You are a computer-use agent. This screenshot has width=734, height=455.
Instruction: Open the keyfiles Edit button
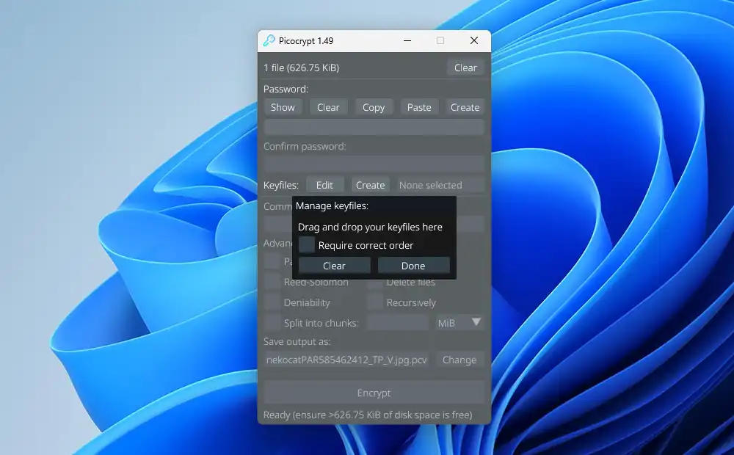tap(324, 185)
